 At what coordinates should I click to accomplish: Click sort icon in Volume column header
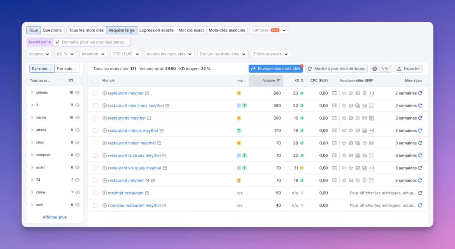tap(279, 81)
